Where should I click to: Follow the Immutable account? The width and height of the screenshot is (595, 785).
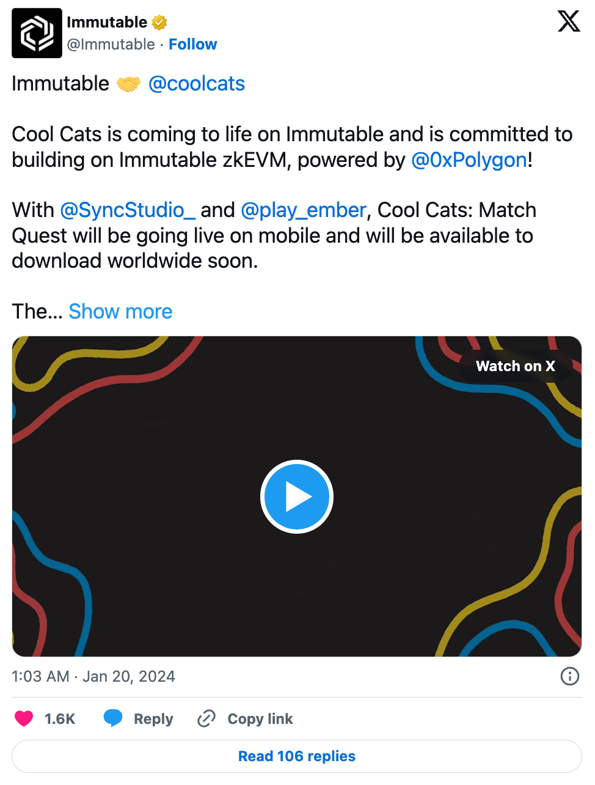(x=192, y=44)
